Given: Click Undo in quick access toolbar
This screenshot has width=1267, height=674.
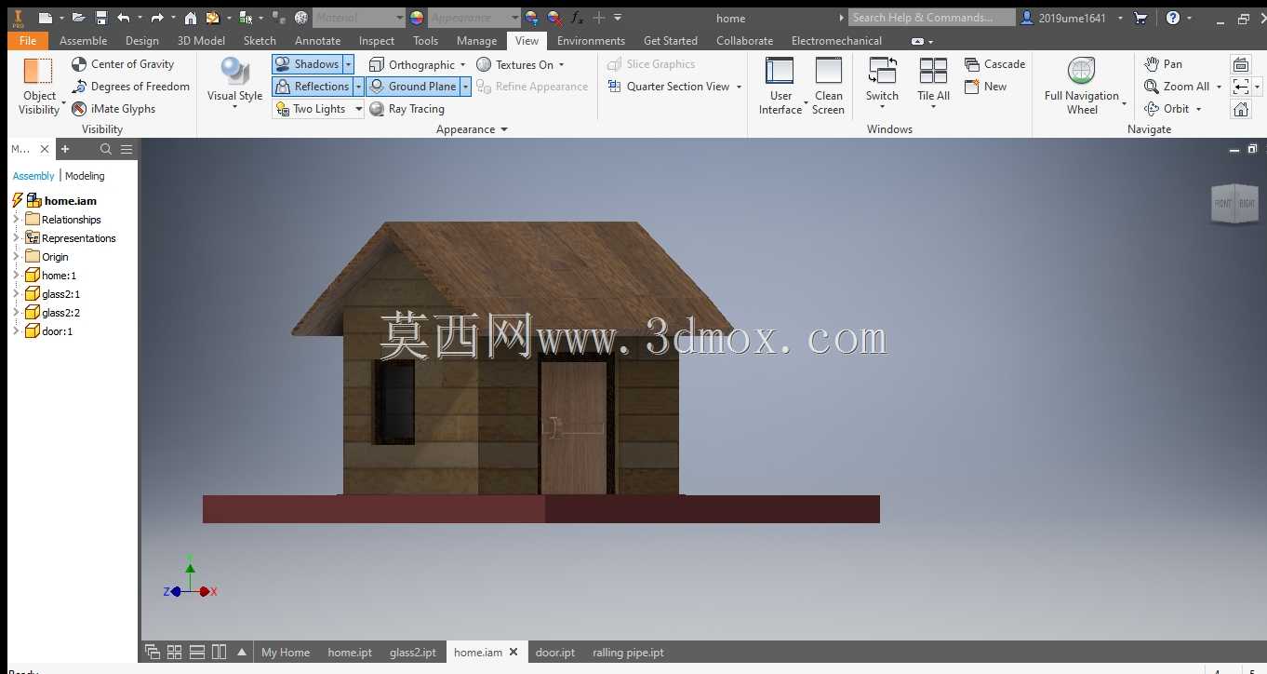Looking at the screenshot, I should tap(123, 18).
